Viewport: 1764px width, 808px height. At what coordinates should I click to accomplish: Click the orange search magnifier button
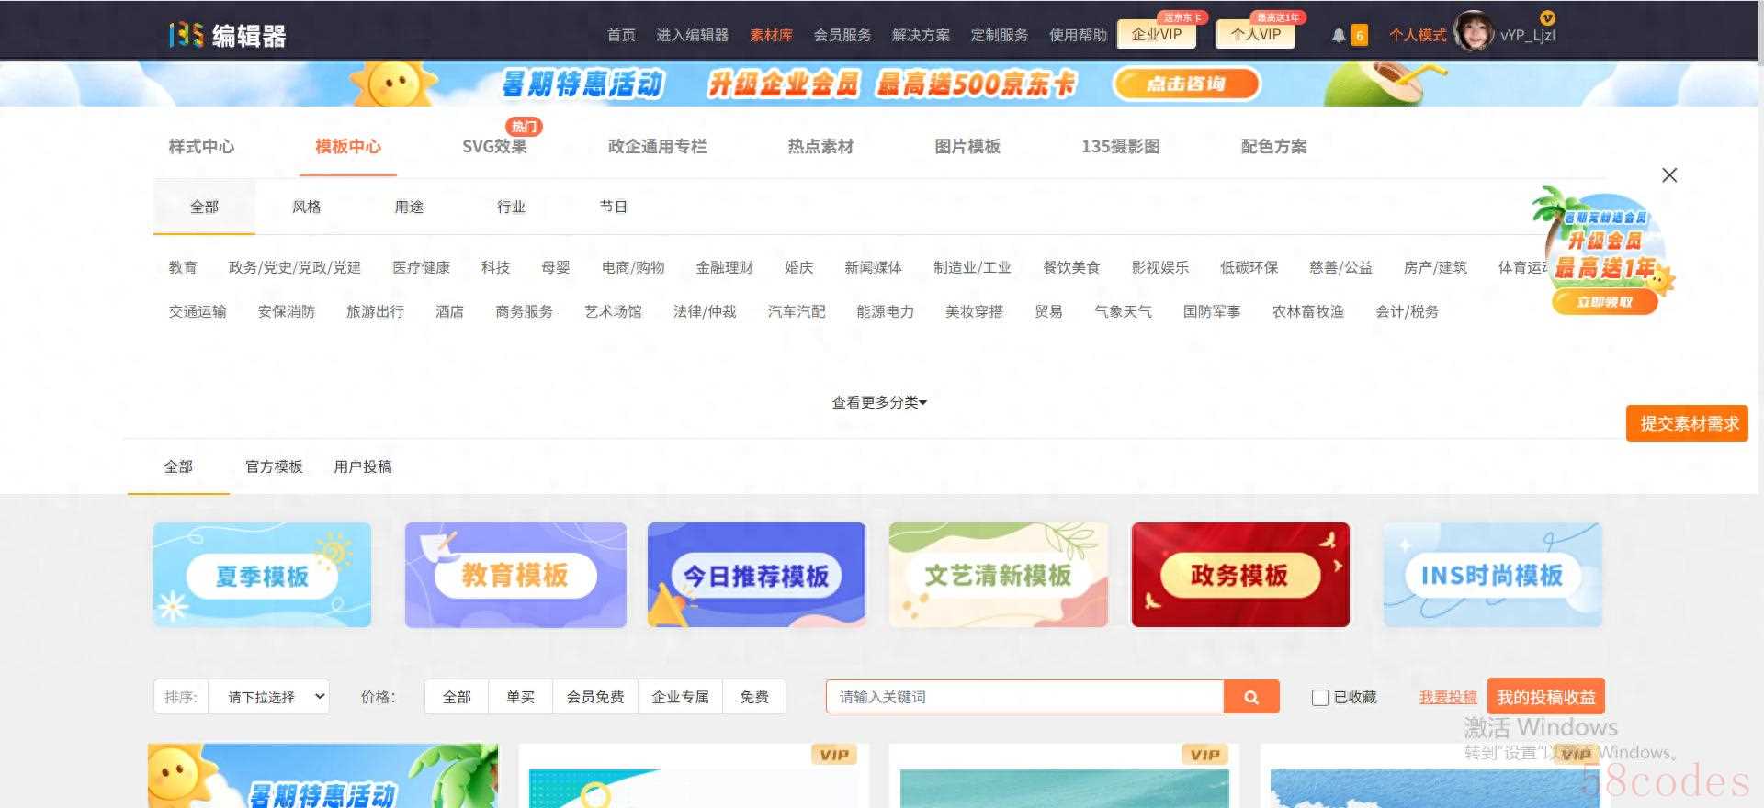click(x=1251, y=697)
